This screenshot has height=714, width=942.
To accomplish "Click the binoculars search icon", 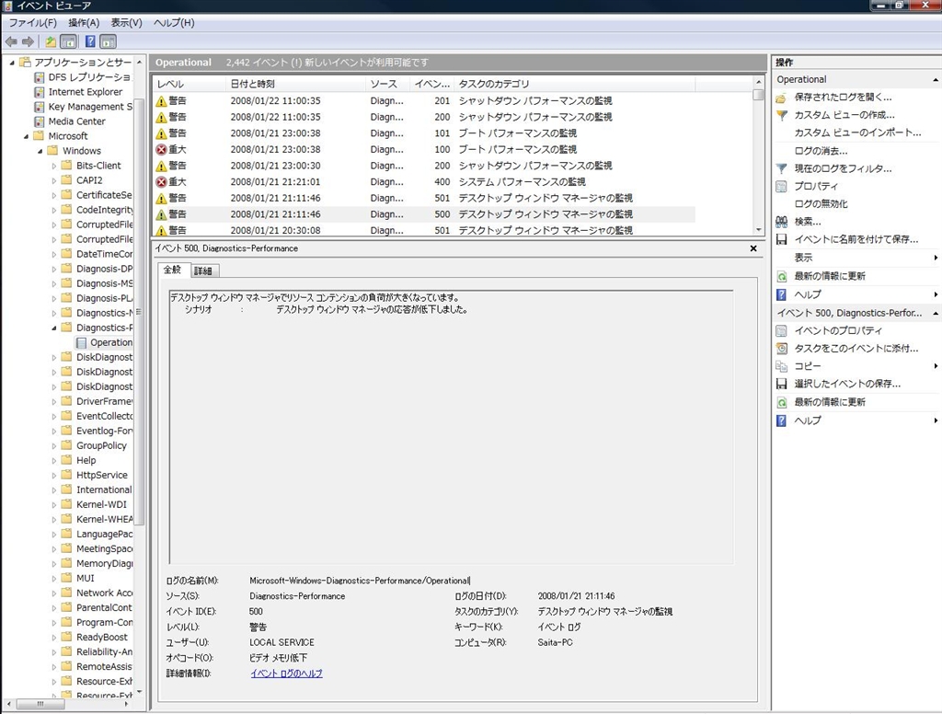I will point(781,222).
